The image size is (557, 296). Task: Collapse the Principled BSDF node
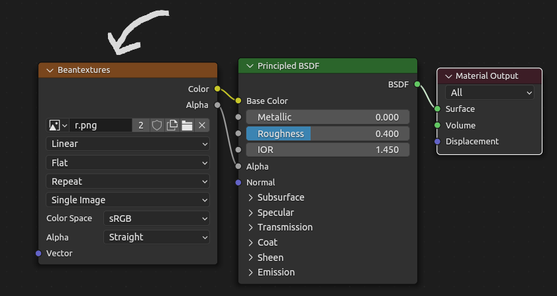tap(250, 66)
